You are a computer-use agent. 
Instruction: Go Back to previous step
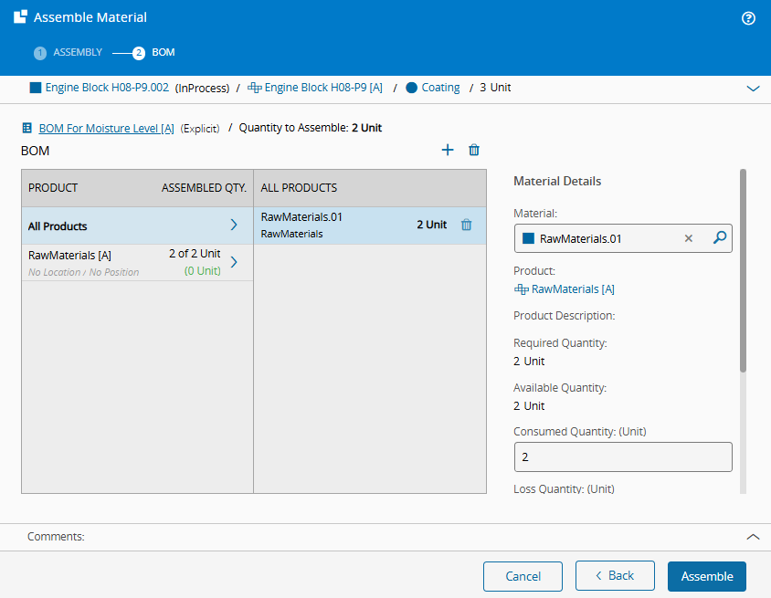tap(615, 576)
